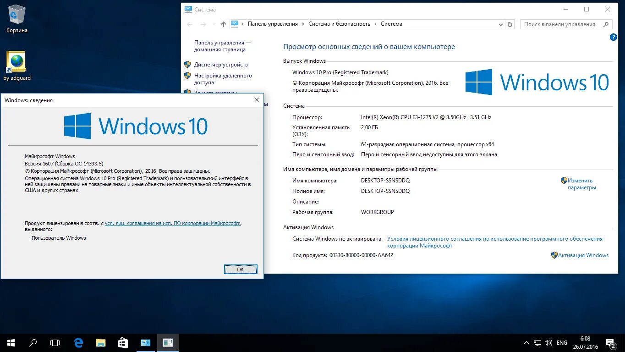Open Диспетчер устройств link

tap(221, 65)
